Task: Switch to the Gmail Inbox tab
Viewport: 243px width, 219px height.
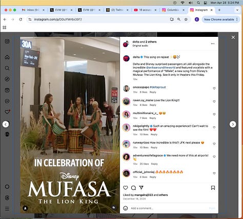Action: coord(33,10)
